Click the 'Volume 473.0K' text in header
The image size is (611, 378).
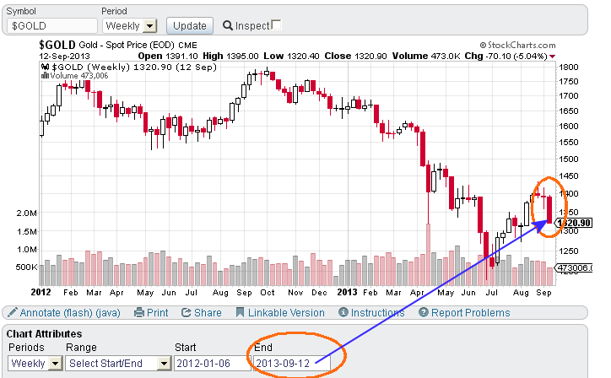point(426,57)
